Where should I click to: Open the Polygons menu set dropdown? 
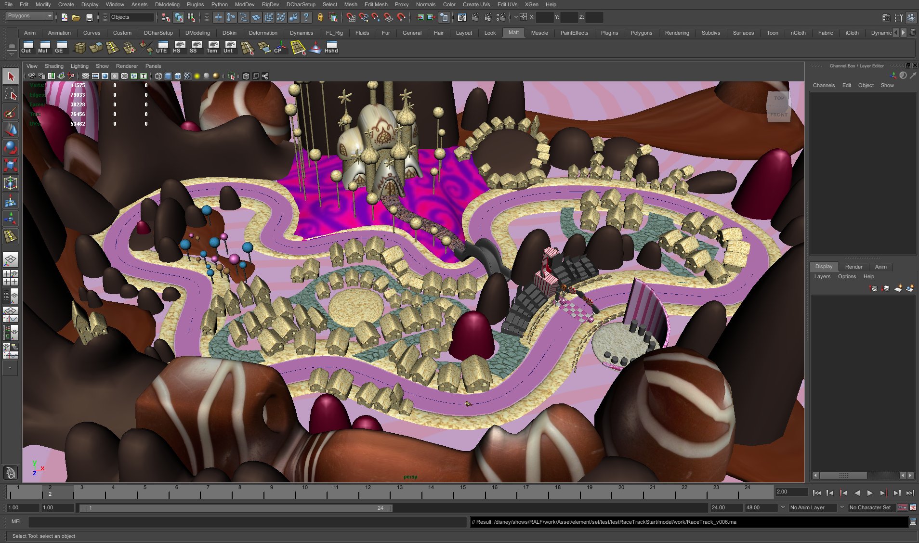(29, 16)
